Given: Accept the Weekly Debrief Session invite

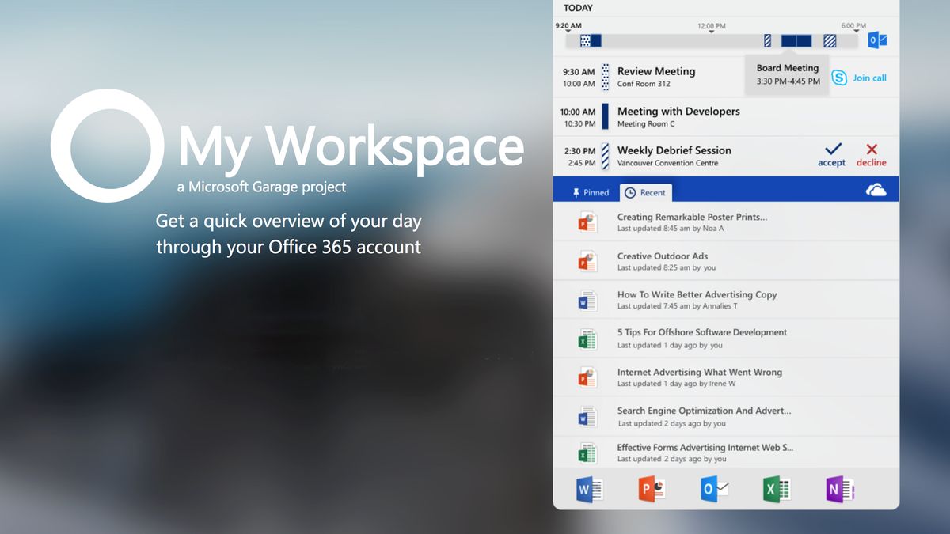Looking at the screenshot, I should (x=832, y=154).
